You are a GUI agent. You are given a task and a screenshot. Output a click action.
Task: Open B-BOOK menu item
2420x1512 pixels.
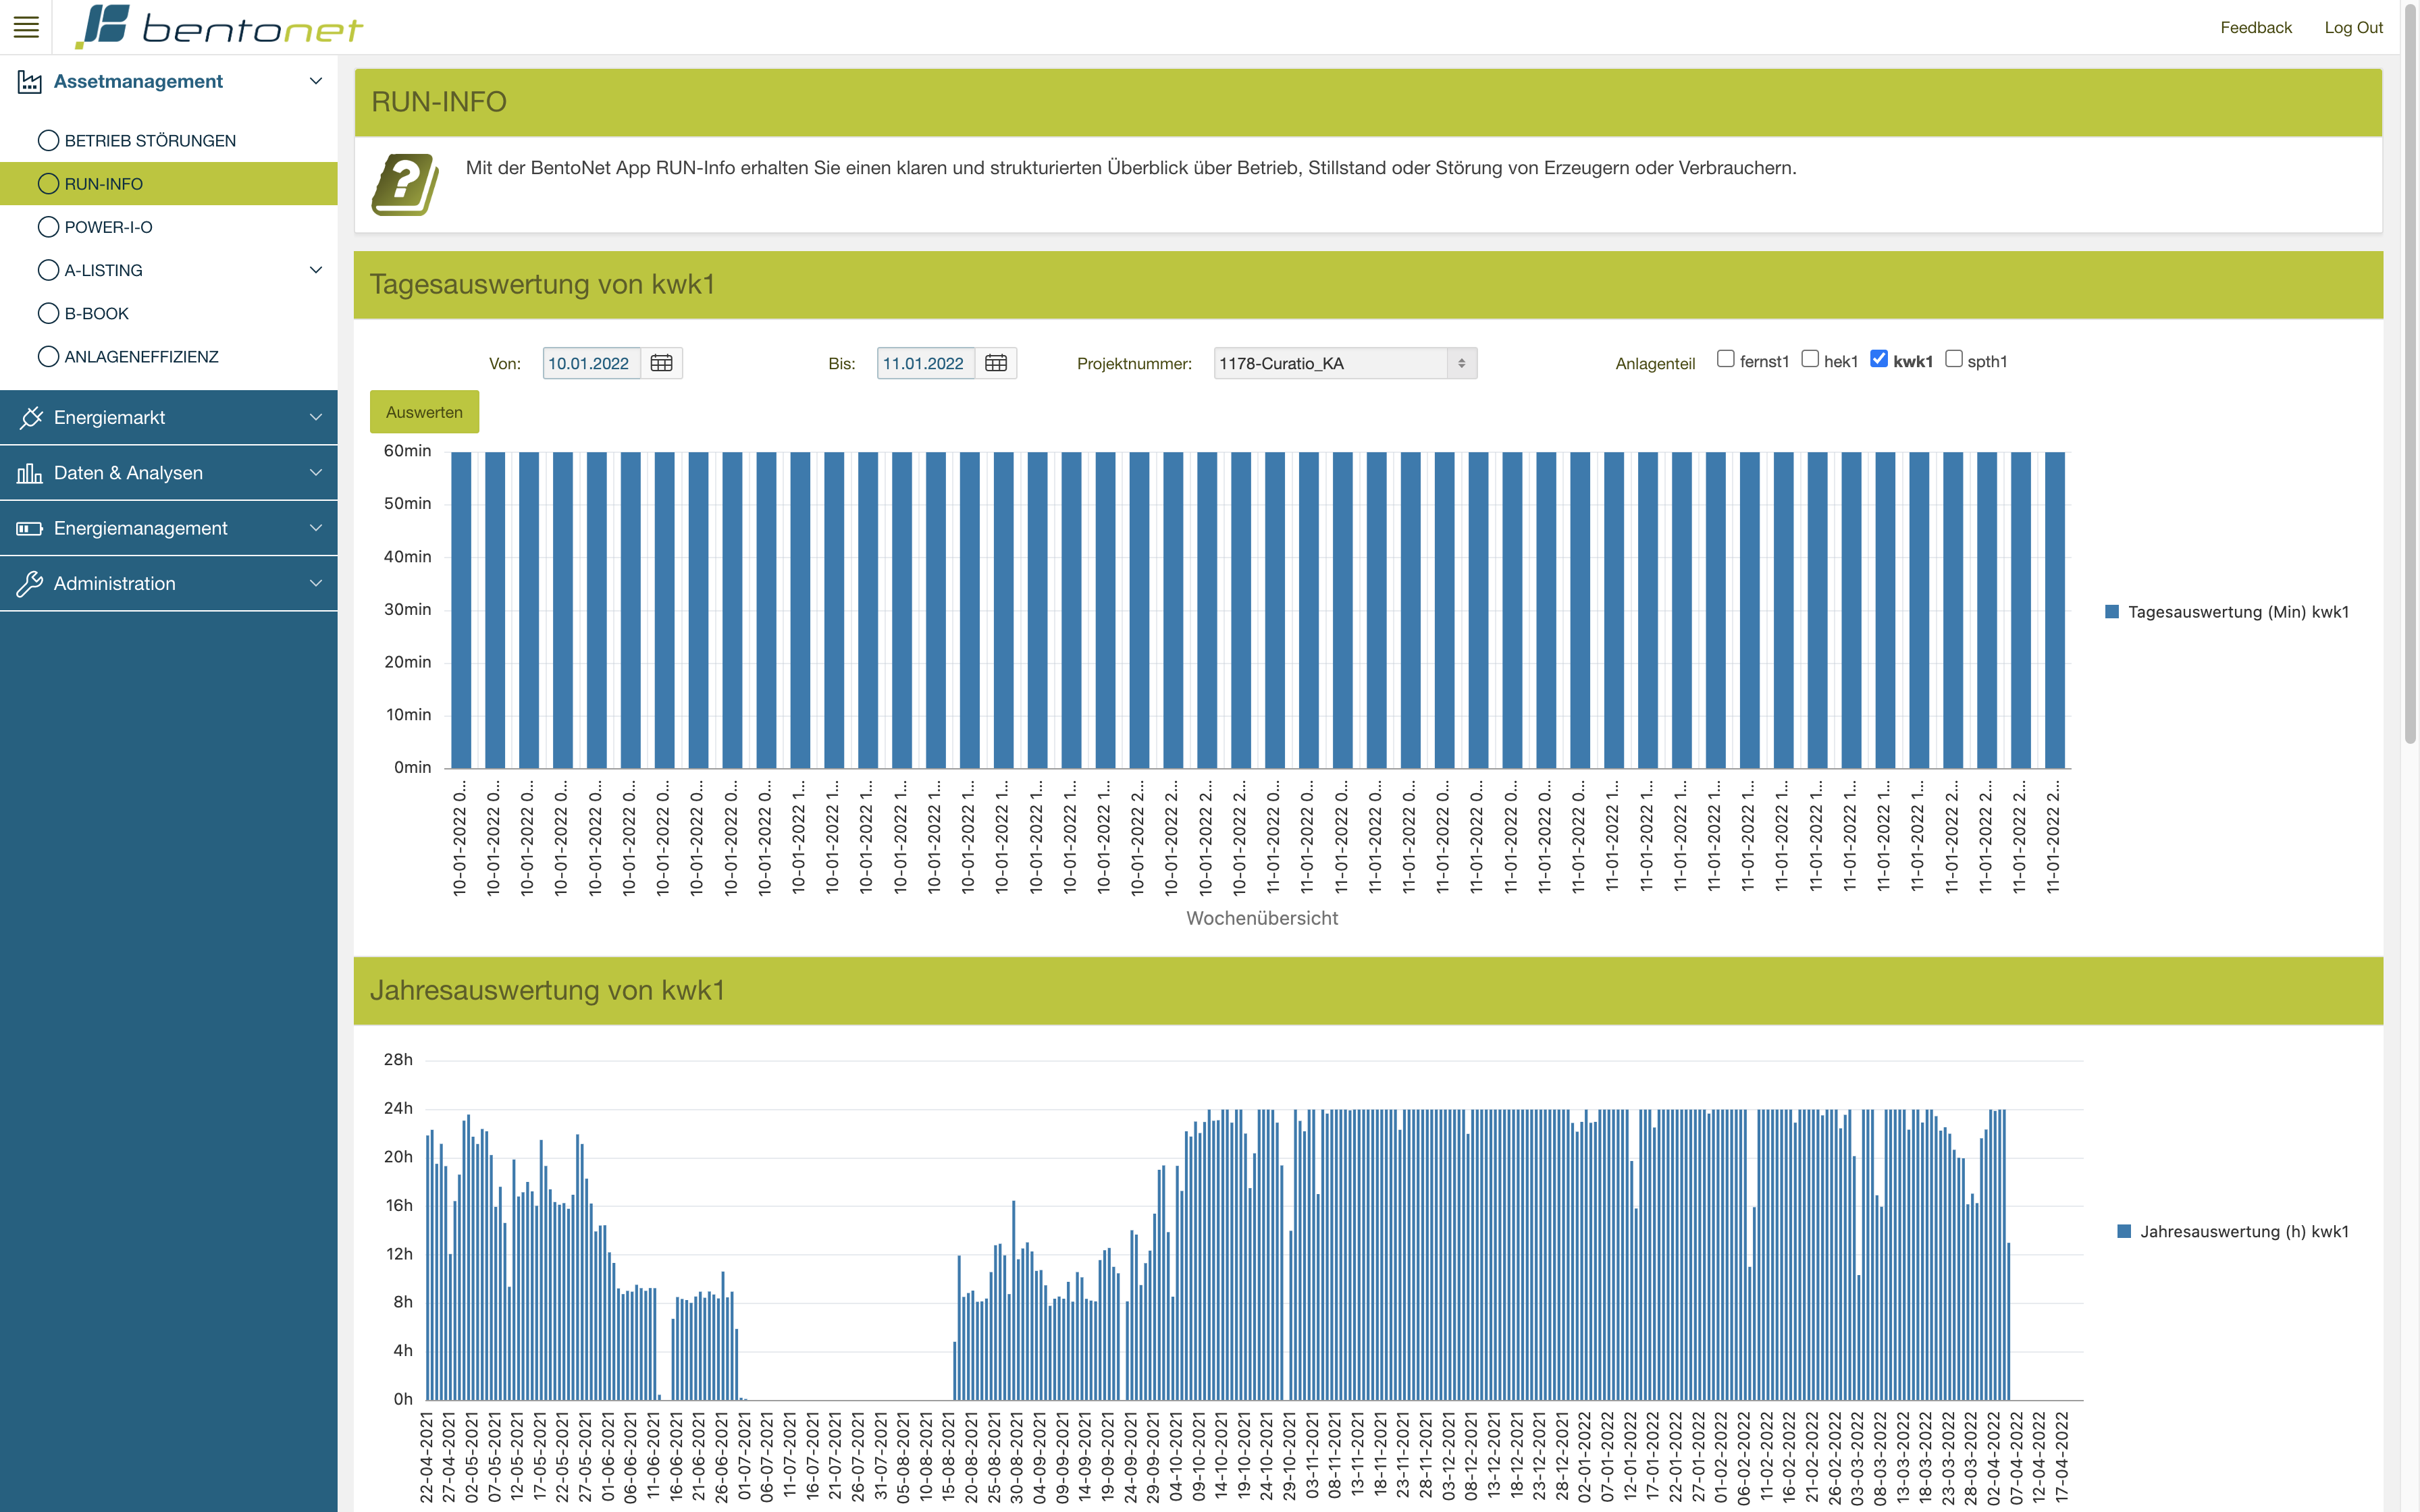(169, 313)
